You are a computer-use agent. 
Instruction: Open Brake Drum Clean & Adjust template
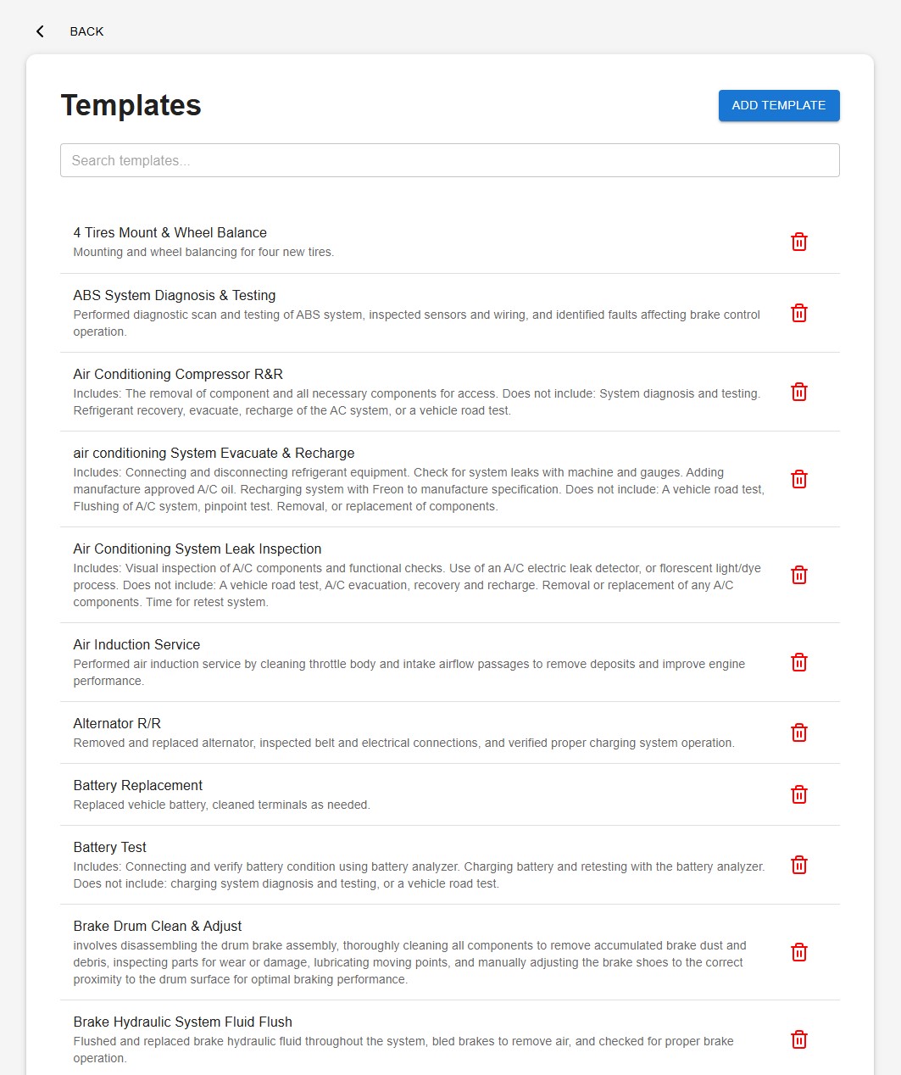[158, 927]
